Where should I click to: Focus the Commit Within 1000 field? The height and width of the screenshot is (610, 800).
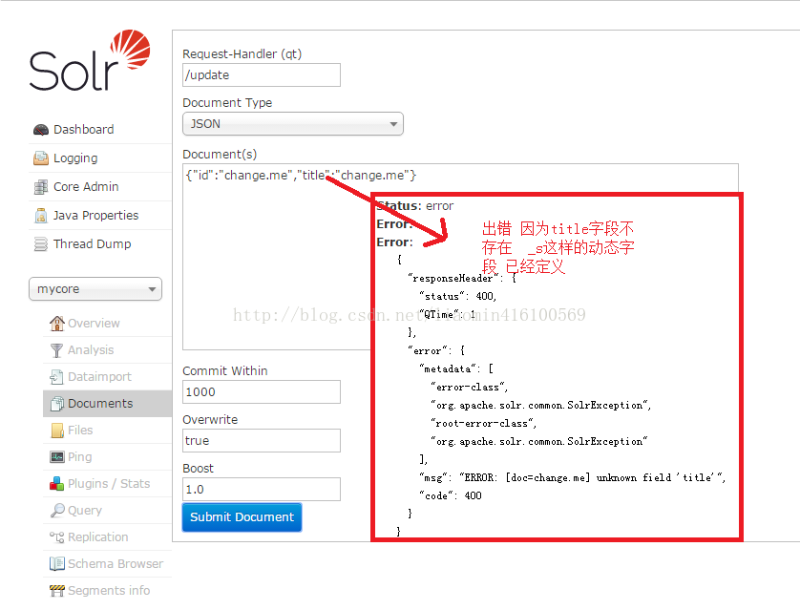click(262, 391)
